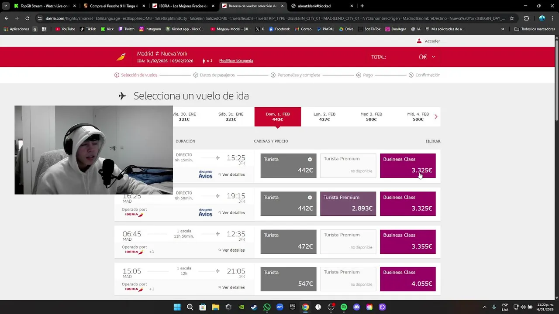
Task: Open the Twitch bookmark
Action: 126,29
